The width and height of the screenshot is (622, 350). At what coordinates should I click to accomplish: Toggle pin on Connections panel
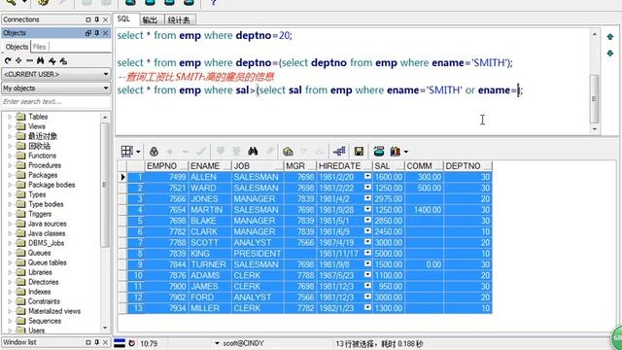pyautogui.click(x=97, y=19)
